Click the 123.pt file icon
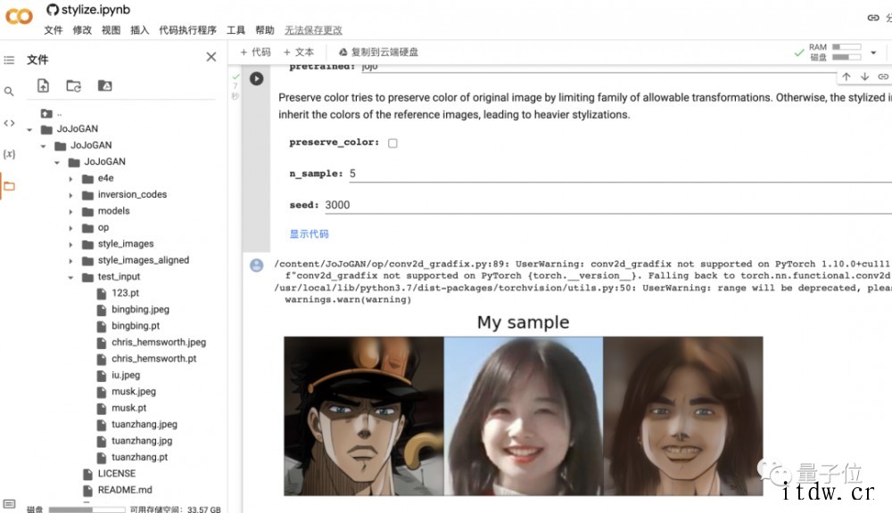Image resolution: width=892 pixels, height=513 pixels. click(x=102, y=293)
